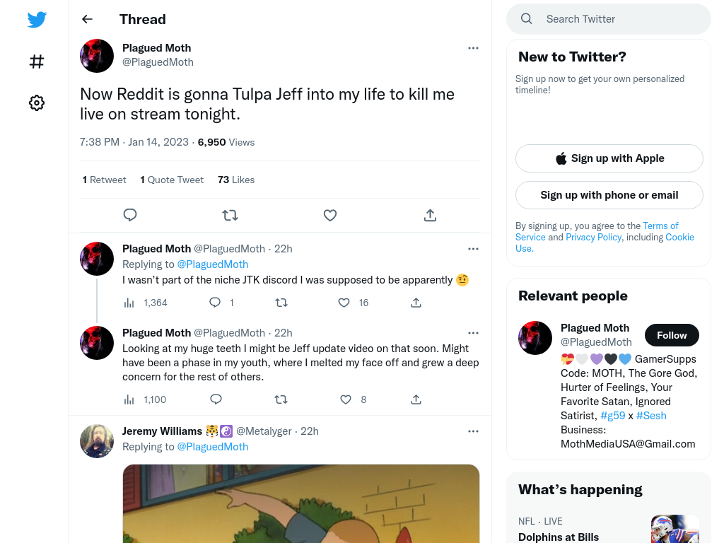Retweet the main Plagued Moth tweet

pyautogui.click(x=230, y=215)
